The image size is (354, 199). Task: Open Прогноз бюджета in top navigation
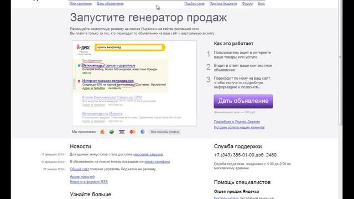point(223,4)
